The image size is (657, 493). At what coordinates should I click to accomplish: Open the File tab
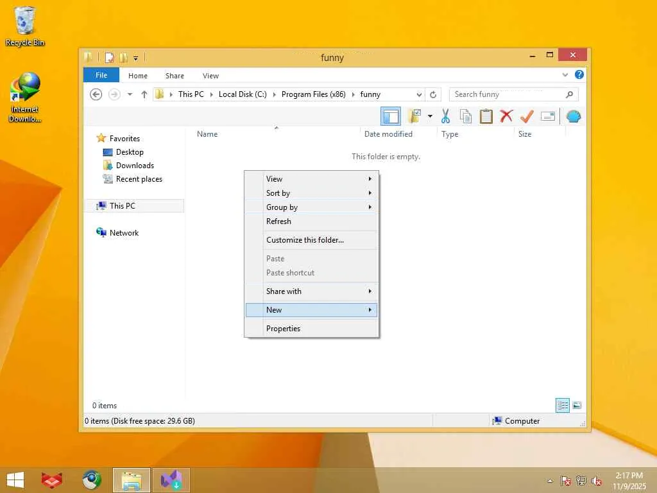pyautogui.click(x=101, y=75)
